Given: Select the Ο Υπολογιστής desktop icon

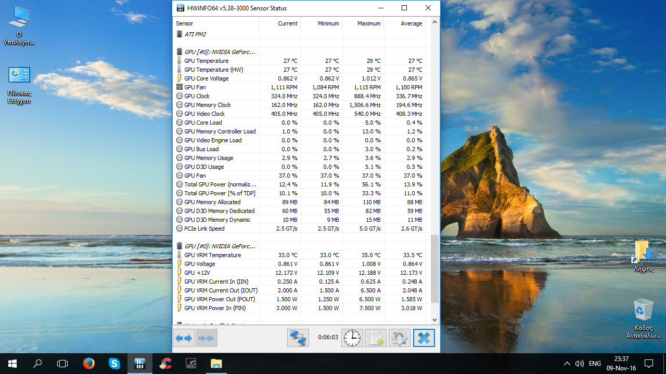Looking at the screenshot, I should click(19, 26).
